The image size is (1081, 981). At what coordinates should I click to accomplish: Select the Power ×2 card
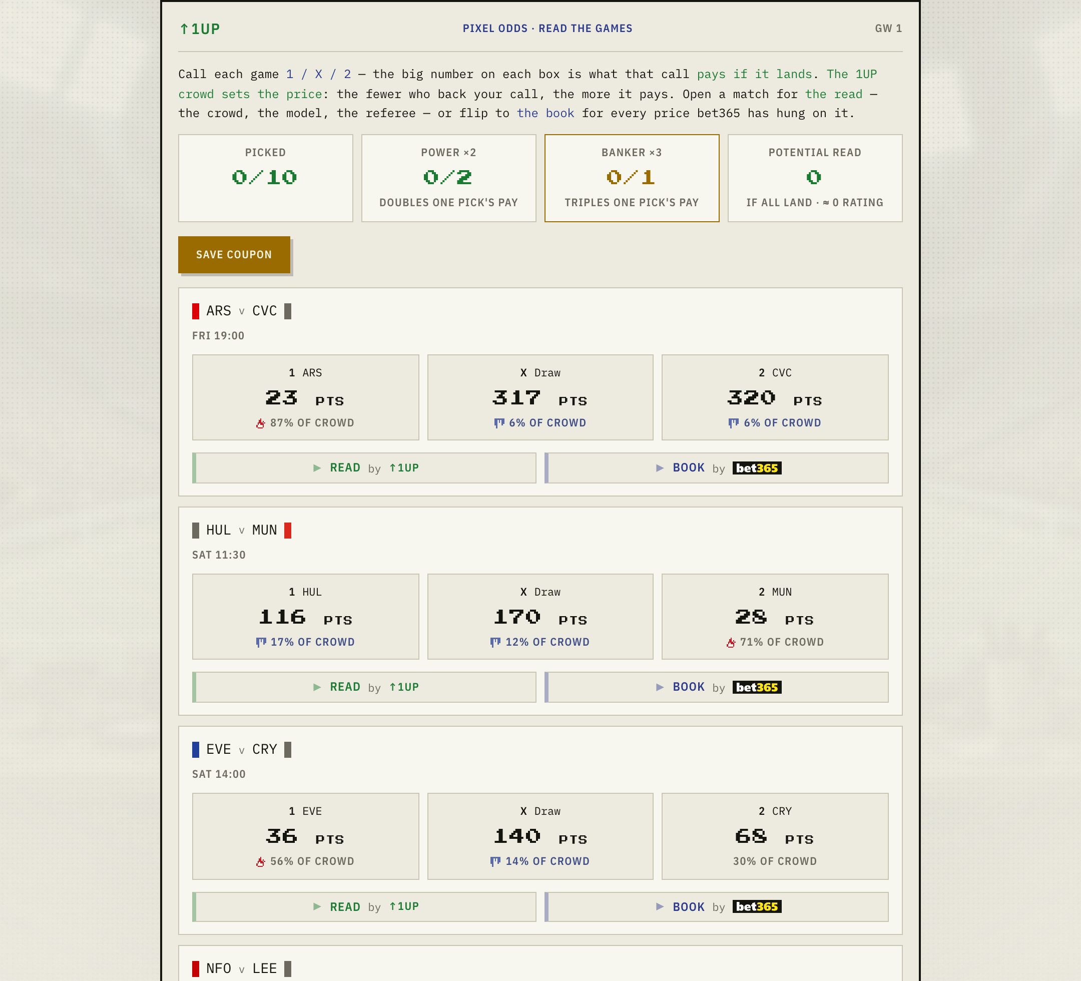tap(449, 178)
